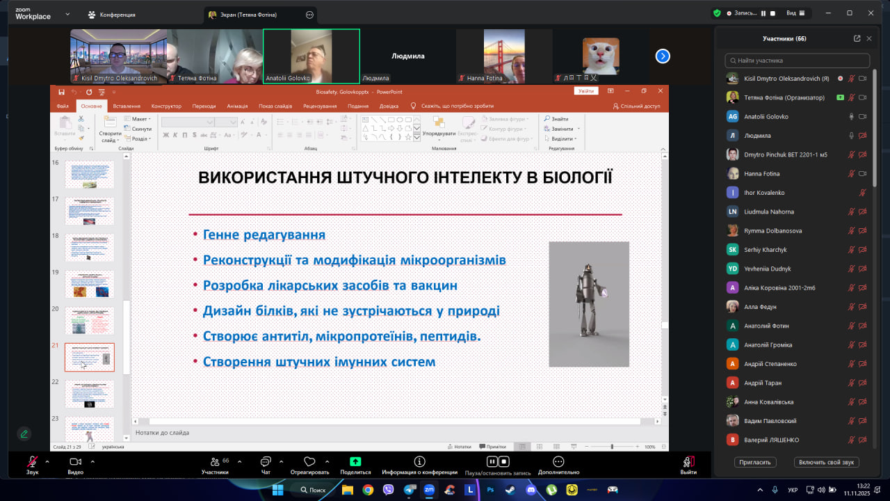
Task: Show next video thumbnails with blue arrow
Action: [663, 56]
